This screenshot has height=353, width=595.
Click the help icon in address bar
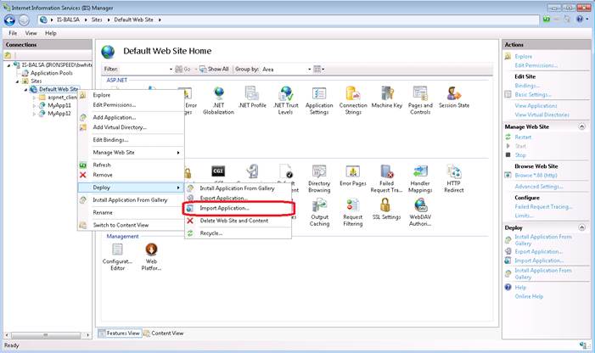580,19
